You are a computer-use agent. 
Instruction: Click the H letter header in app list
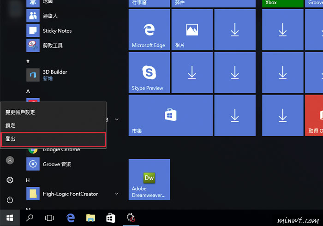click(28, 180)
